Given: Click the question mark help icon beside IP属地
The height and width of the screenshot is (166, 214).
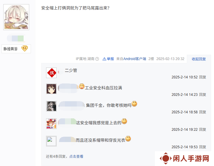Looking at the screenshot, I should [97, 59].
